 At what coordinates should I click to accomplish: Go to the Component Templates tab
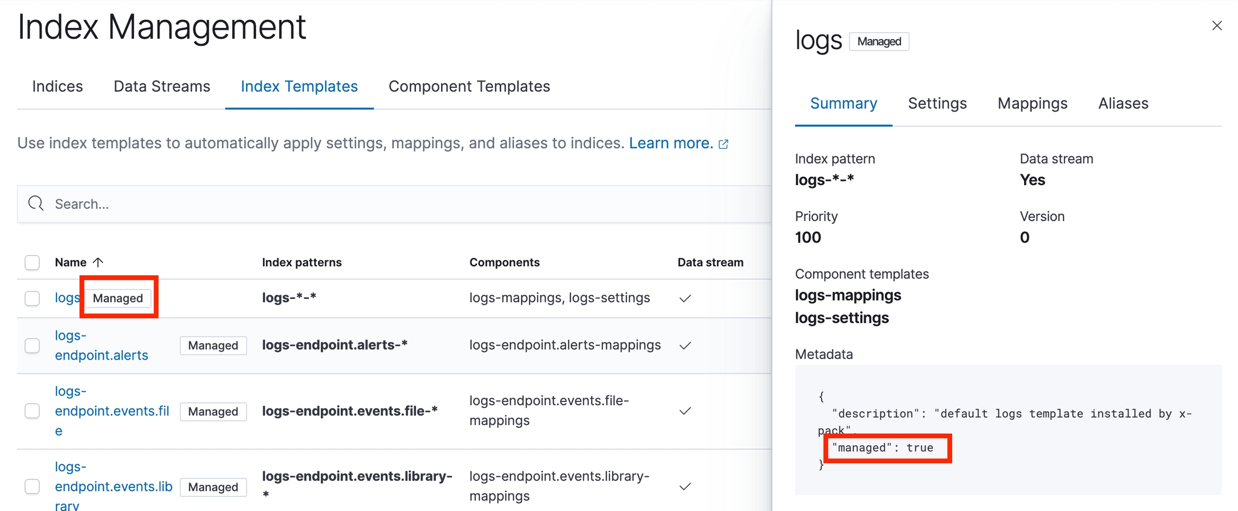pyautogui.click(x=469, y=86)
